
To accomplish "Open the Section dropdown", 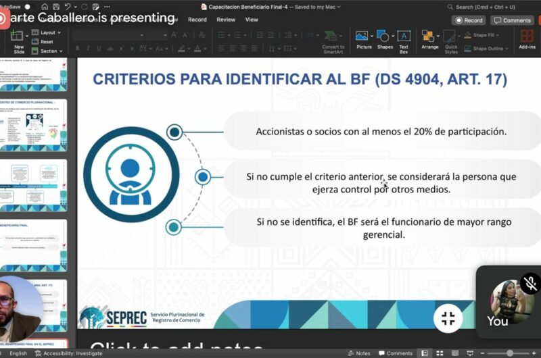I will (x=47, y=51).
